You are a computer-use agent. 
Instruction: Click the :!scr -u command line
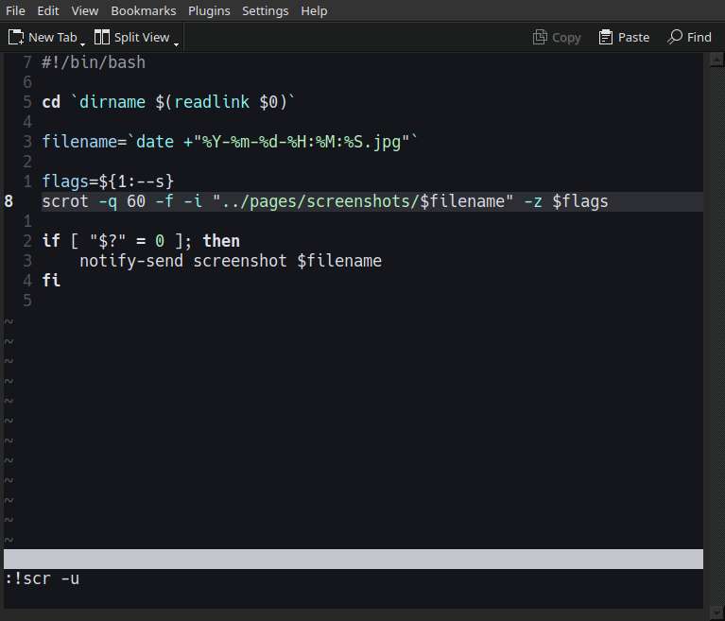(43, 578)
